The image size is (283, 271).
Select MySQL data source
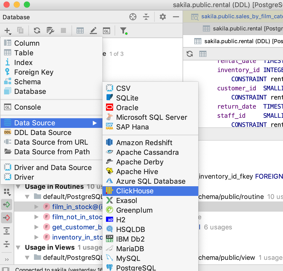[150, 258]
